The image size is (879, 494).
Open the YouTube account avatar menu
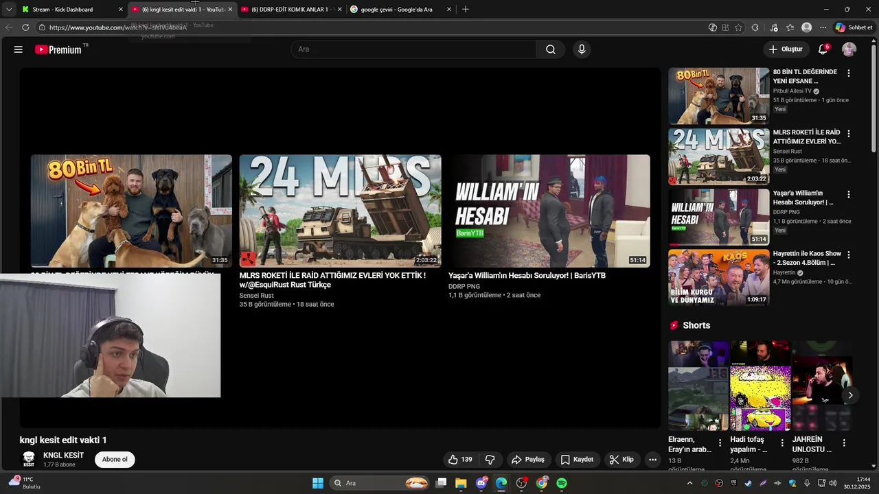coord(849,49)
